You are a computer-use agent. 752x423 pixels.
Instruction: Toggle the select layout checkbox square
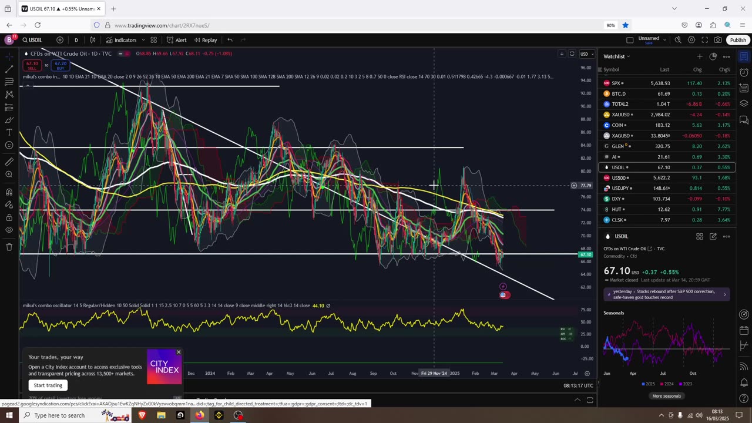click(x=630, y=40)
